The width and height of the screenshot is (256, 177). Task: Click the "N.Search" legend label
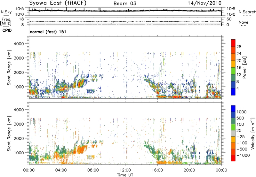[x=247, y=12]
